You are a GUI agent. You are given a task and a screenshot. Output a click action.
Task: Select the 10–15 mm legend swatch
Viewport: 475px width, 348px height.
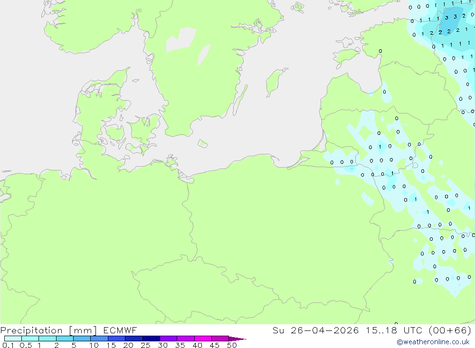[99, 339]
